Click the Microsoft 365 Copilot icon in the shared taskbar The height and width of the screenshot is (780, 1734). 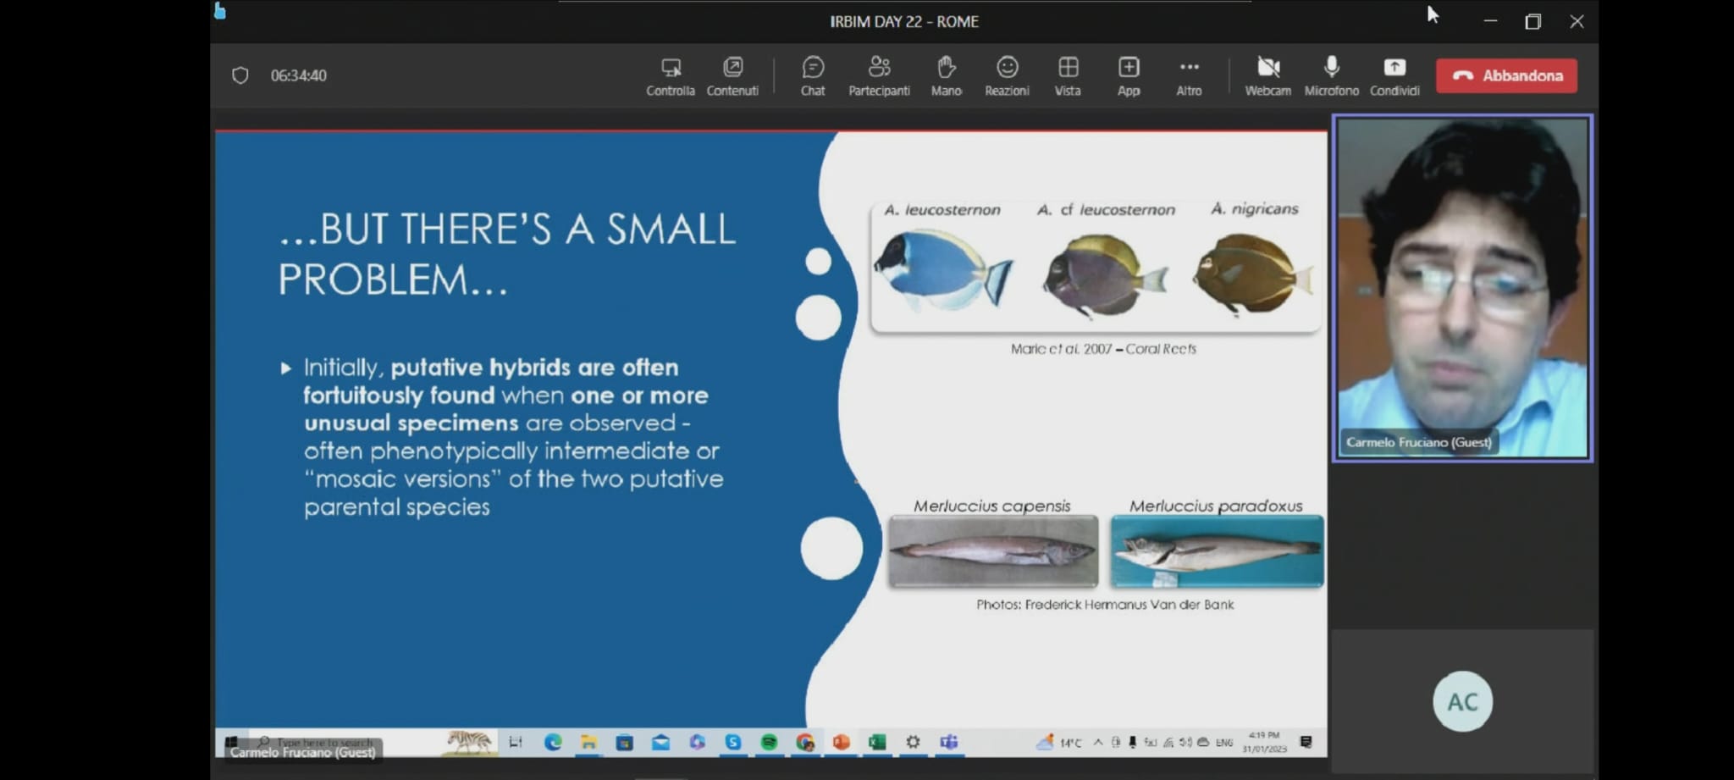coord(697,742)
